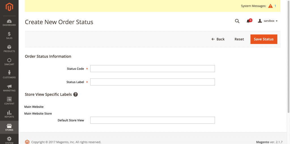Click the 'Magento ver. 2.1.7' text
Viewport: 290px width, 144px height.
click(x=269, y=142)
